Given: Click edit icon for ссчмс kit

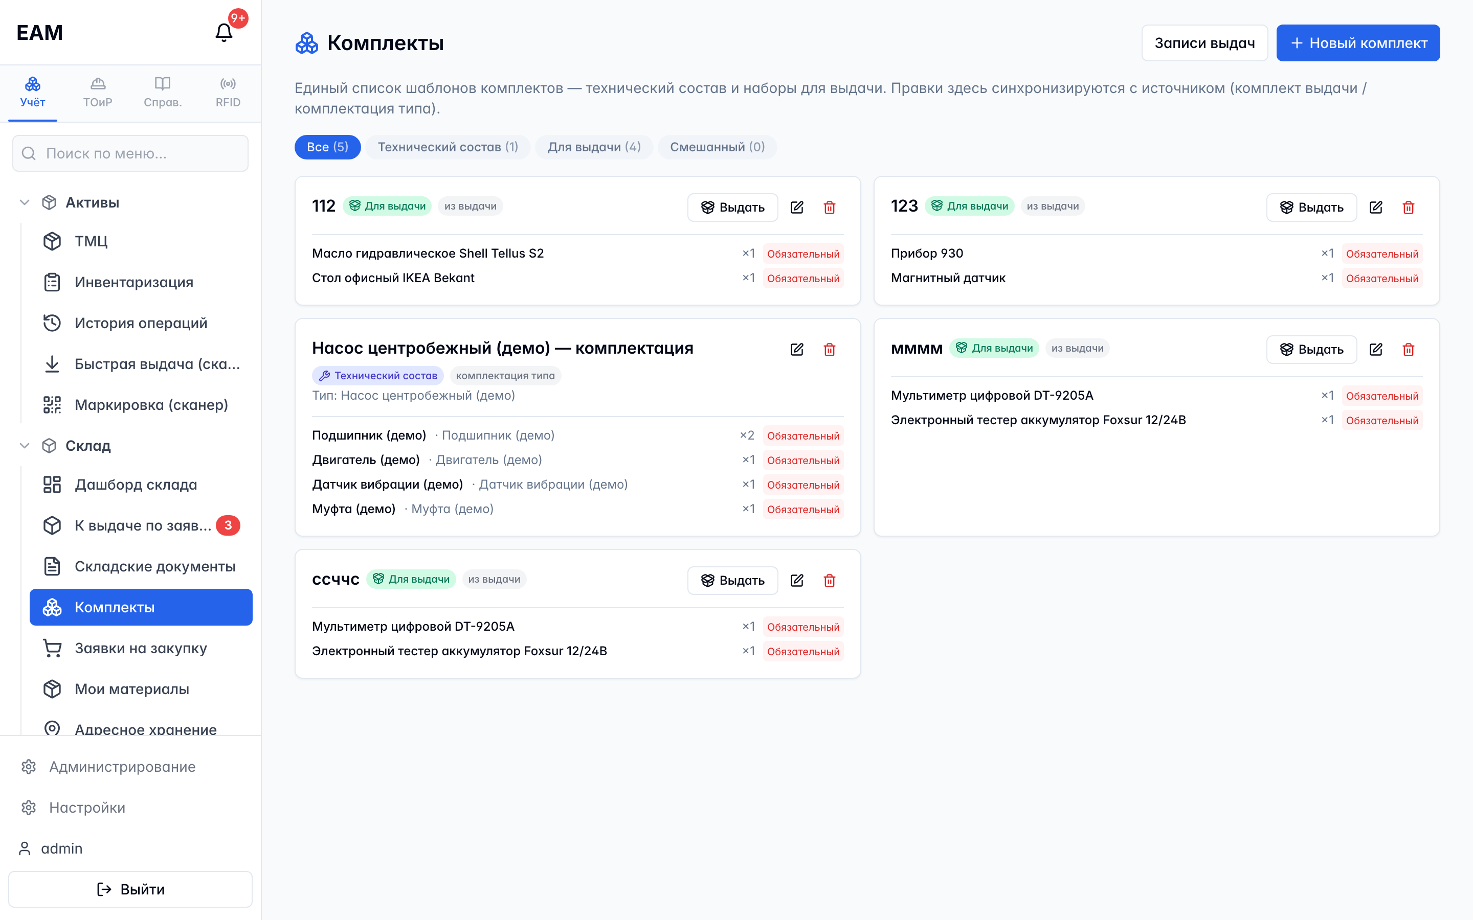Looking at the screenshot, I should point(797,581).
